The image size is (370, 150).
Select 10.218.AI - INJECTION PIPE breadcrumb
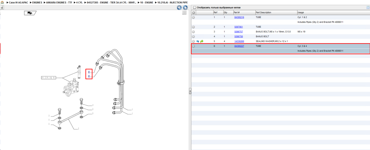172,2
